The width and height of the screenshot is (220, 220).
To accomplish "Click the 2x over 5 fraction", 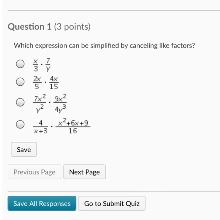I will pos(37,82).
